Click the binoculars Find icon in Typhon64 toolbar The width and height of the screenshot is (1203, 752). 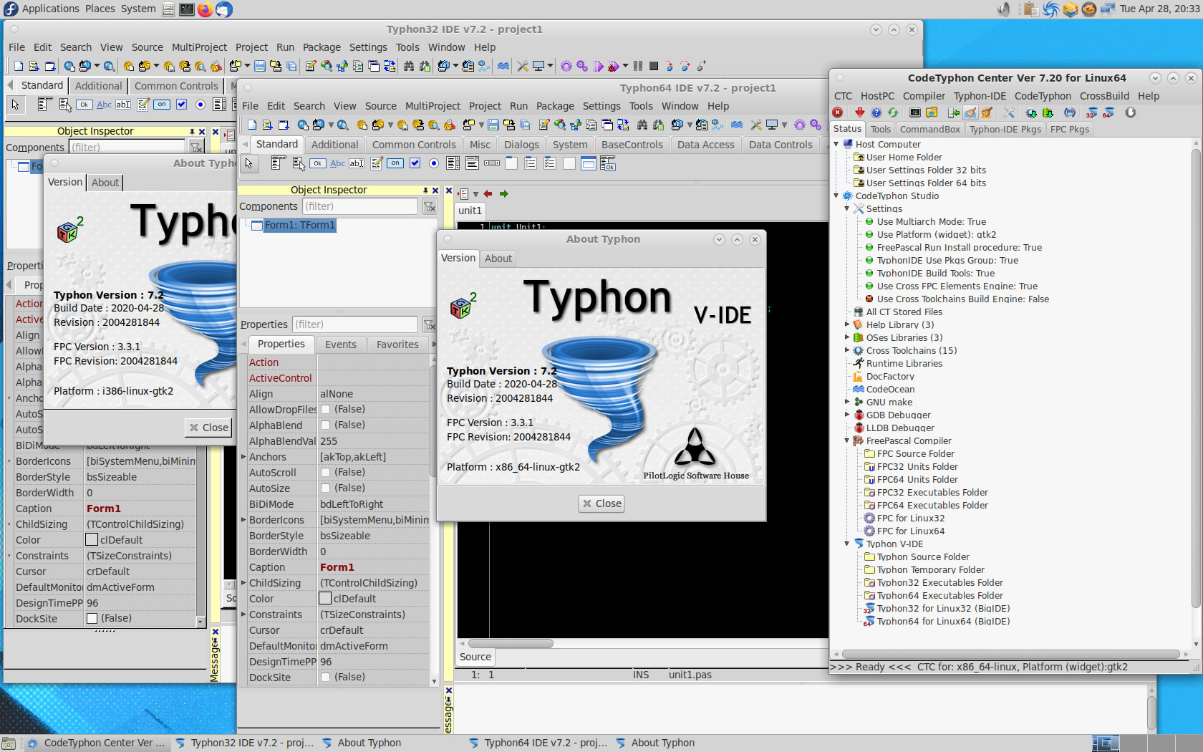pos(642,125)
